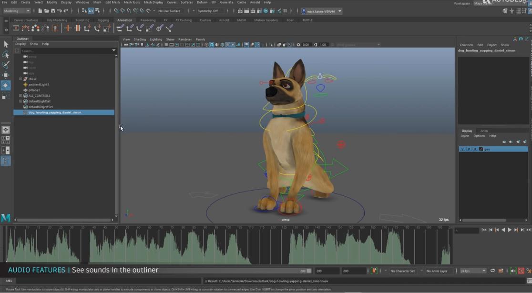
Task: Toggle the audio speaker icon near fps
Action: [x=513, y=271]
